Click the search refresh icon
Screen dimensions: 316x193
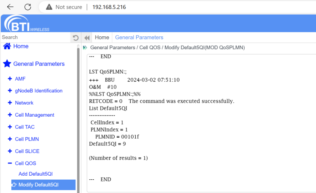(75, 38)
